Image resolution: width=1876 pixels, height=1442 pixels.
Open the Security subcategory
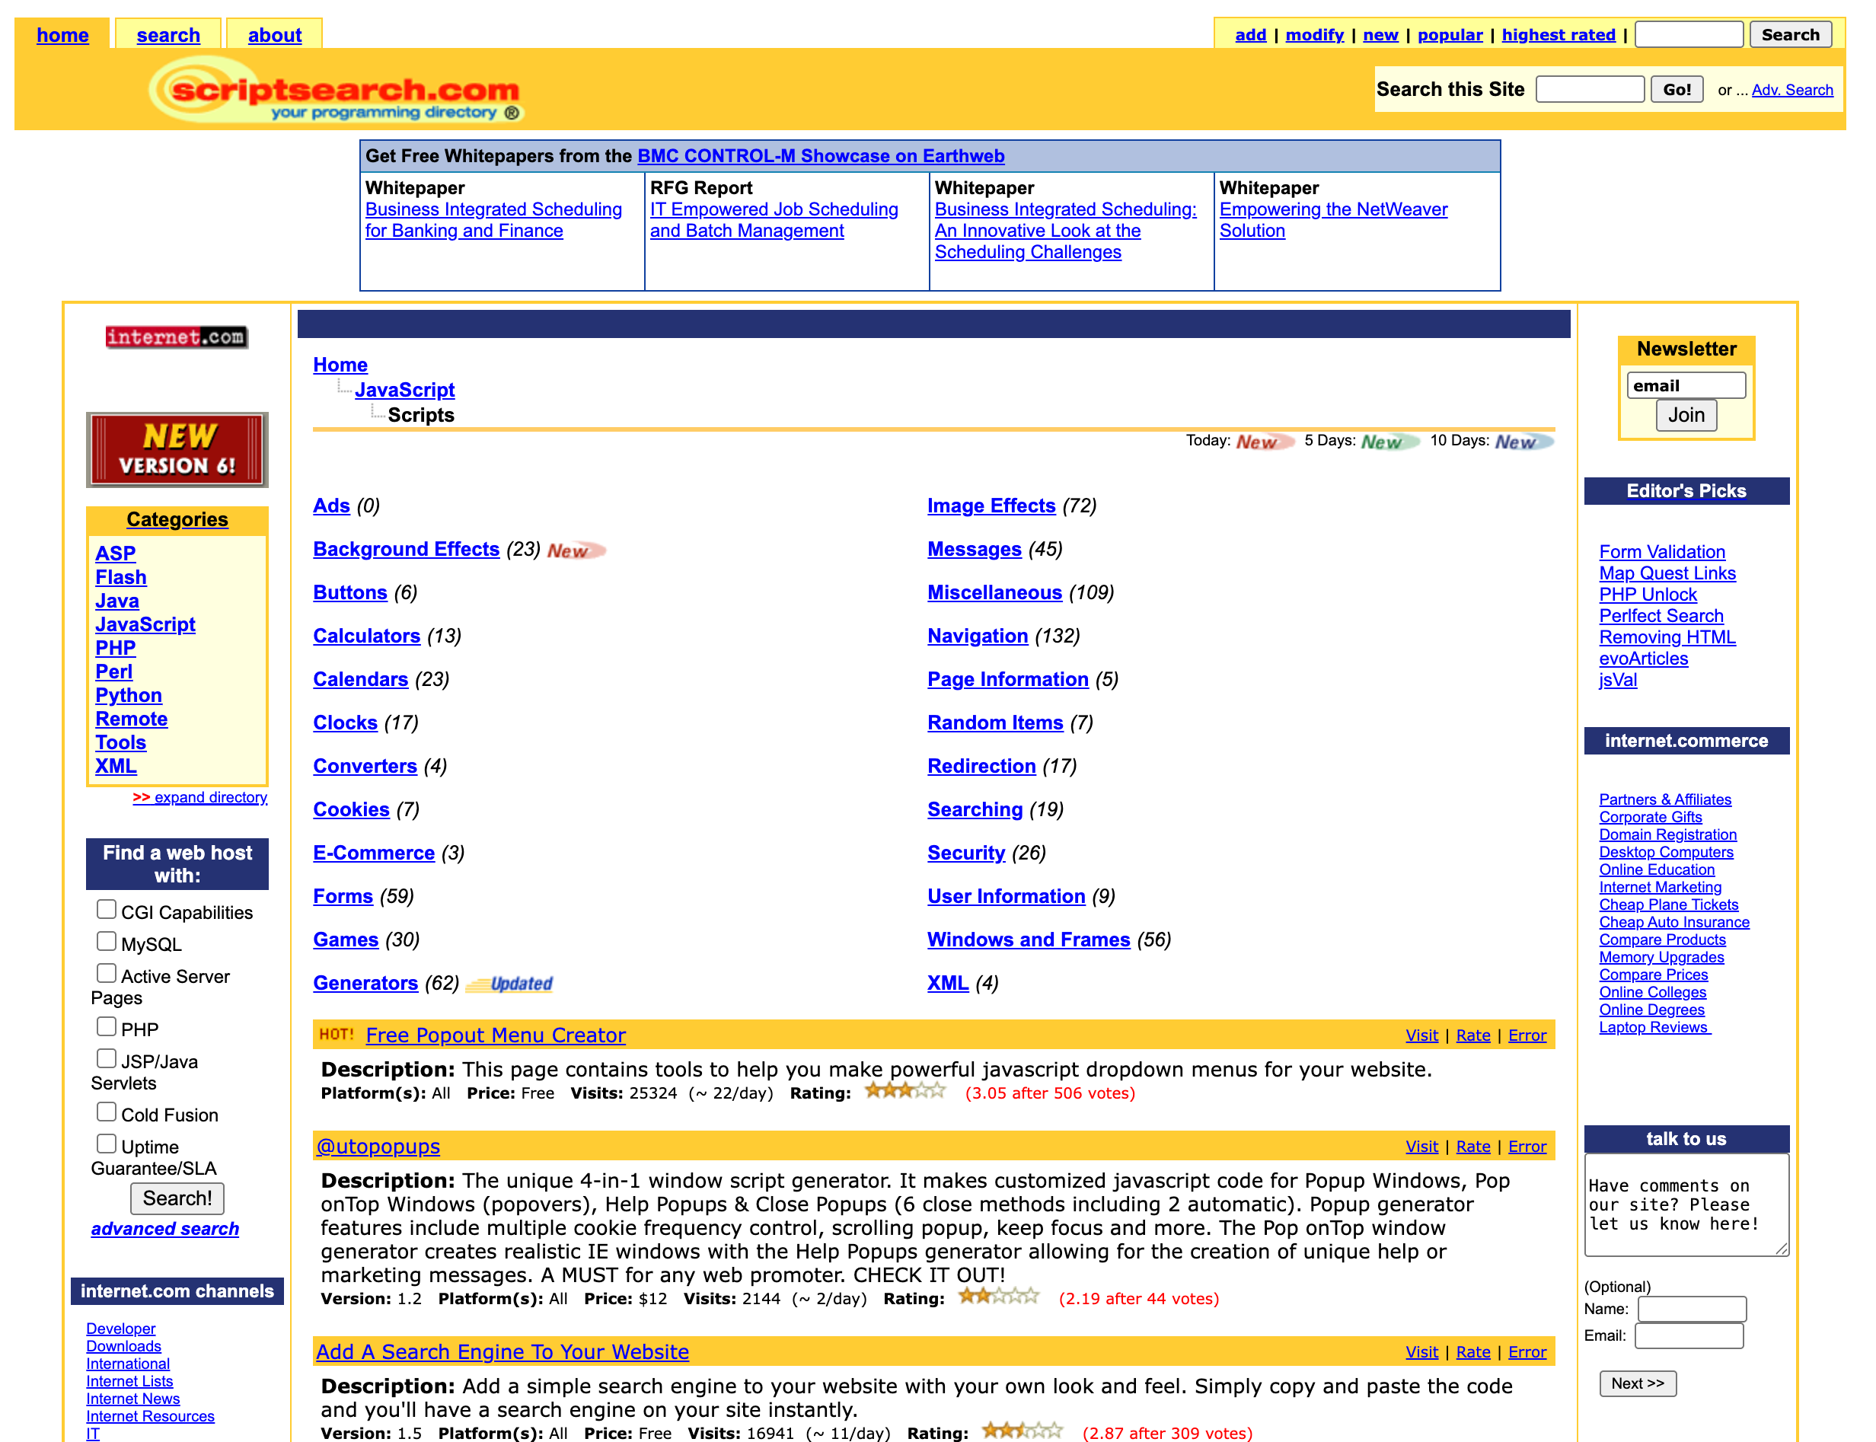click(965, 853)
